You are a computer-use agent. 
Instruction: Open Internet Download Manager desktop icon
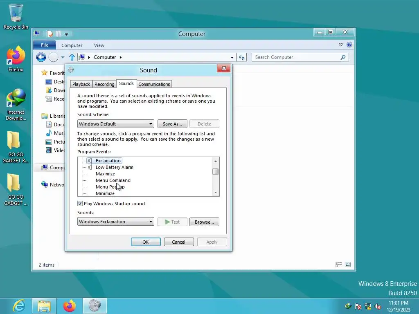pyautogui.click(x=16, y=104)
